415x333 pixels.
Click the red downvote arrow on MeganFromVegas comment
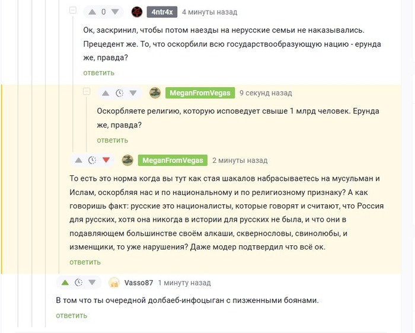106,160
